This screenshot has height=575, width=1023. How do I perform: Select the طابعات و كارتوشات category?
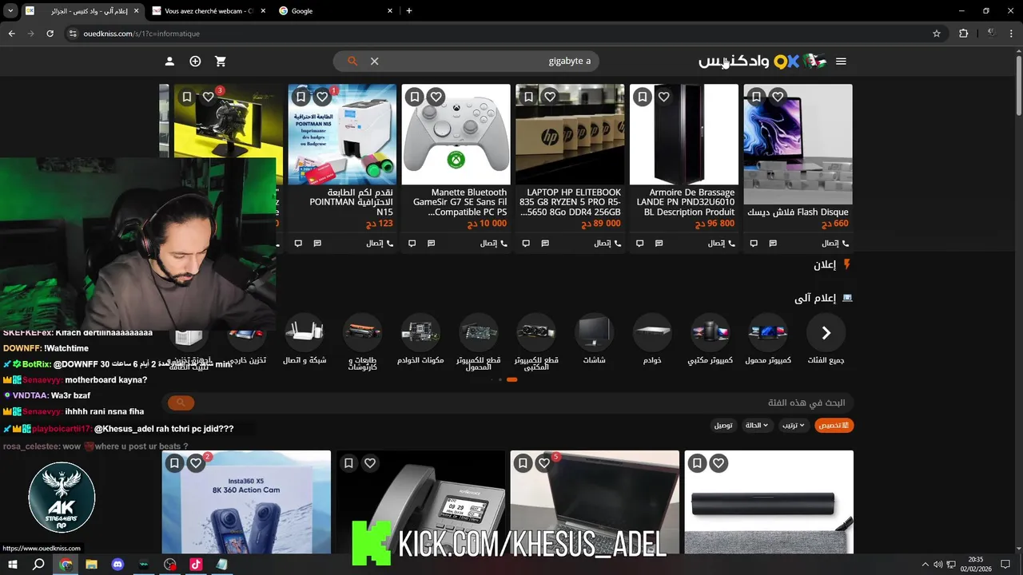(363, 343)
